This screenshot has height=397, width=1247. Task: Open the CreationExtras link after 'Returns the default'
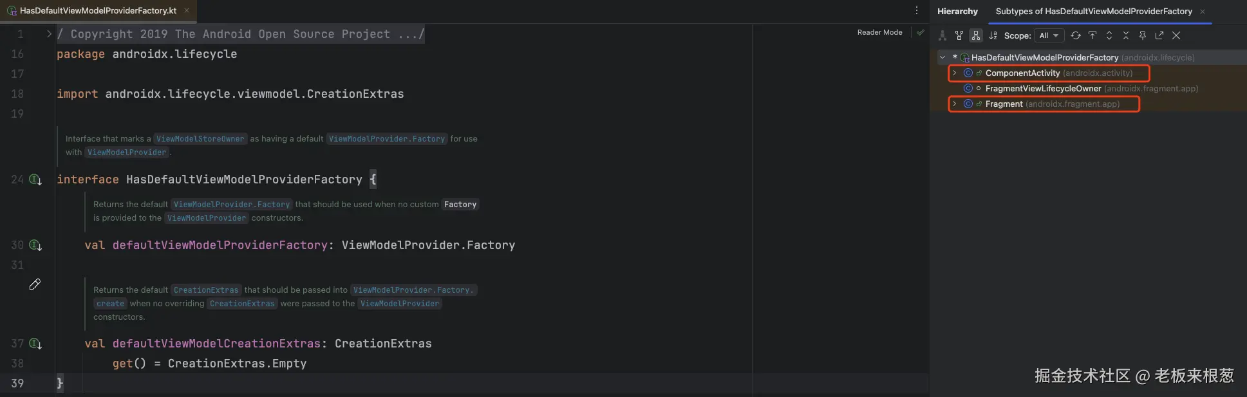click(206, 290)
